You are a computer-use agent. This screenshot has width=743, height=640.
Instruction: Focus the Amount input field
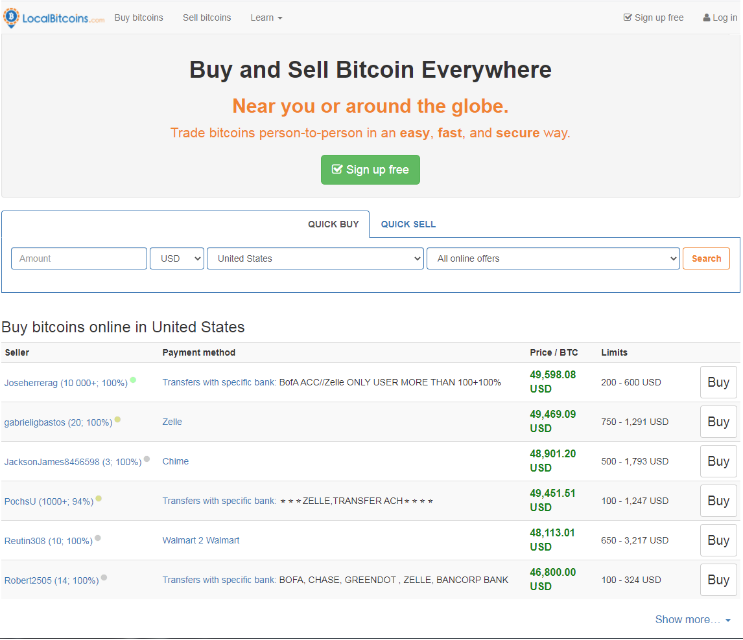pyautogui.click(x=79, y=258)
